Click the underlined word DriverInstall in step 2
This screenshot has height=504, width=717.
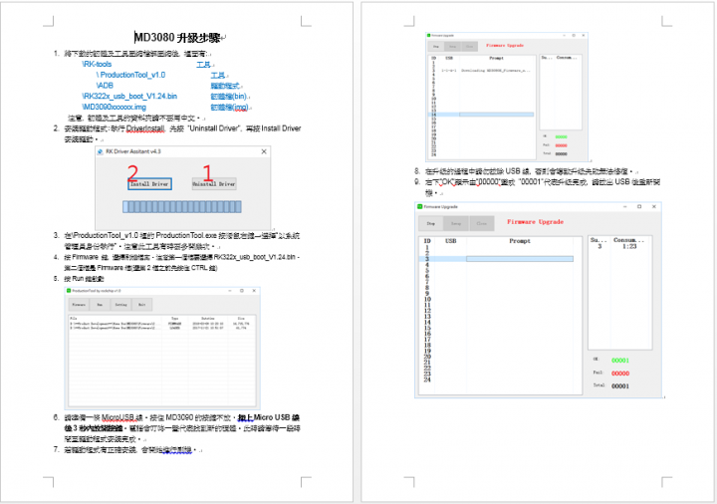[x=145, y=128]
